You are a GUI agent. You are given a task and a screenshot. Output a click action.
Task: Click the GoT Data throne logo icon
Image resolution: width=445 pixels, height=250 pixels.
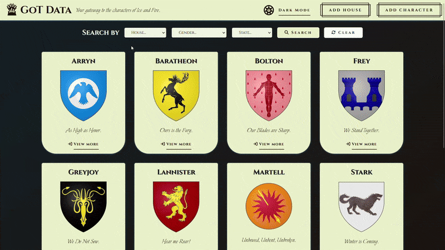[x=12, y=9]
